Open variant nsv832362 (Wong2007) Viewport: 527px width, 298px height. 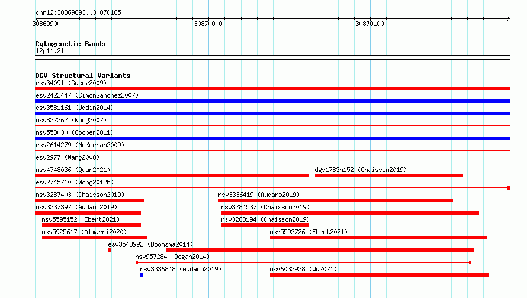[71, 120]
